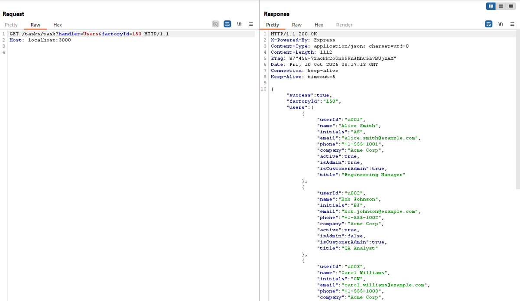
Task: Toggle line wrap icon in Request panel
Action: 227,24
